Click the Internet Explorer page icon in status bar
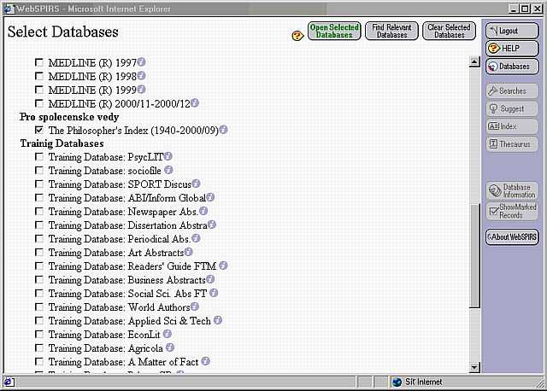Viewport: 547px width, 391px height. coord(9,382)
